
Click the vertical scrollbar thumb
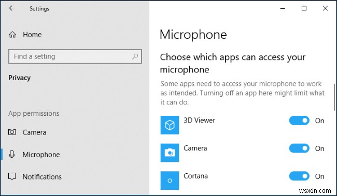(334, 98)
